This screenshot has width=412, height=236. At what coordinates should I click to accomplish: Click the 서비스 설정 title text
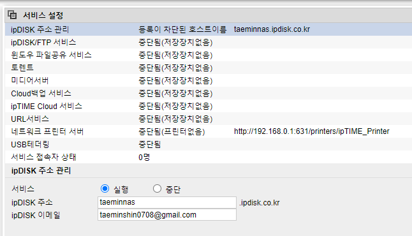tap(43, 15)
